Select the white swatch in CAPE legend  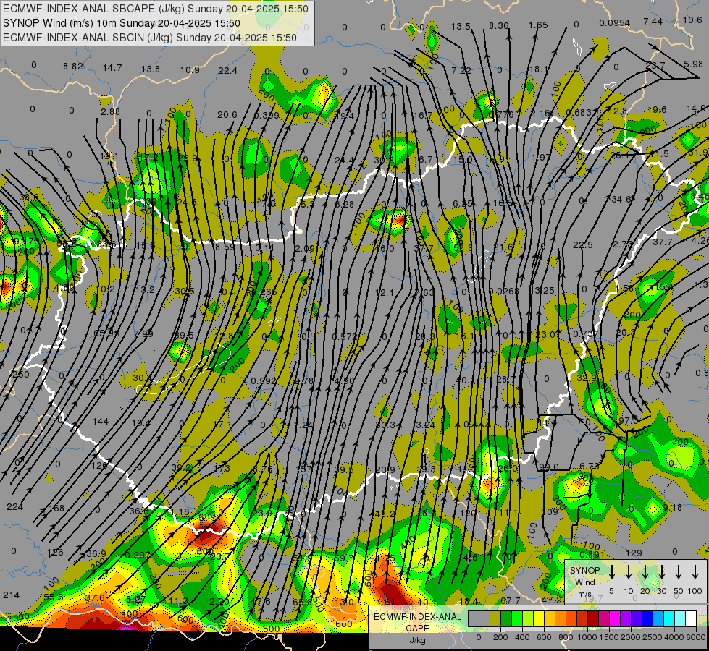[x=690, y=618]
